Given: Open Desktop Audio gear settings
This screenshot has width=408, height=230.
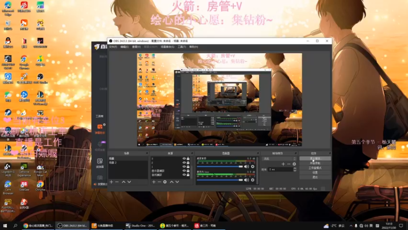Looking at the screenshot, I should (252, 167).
